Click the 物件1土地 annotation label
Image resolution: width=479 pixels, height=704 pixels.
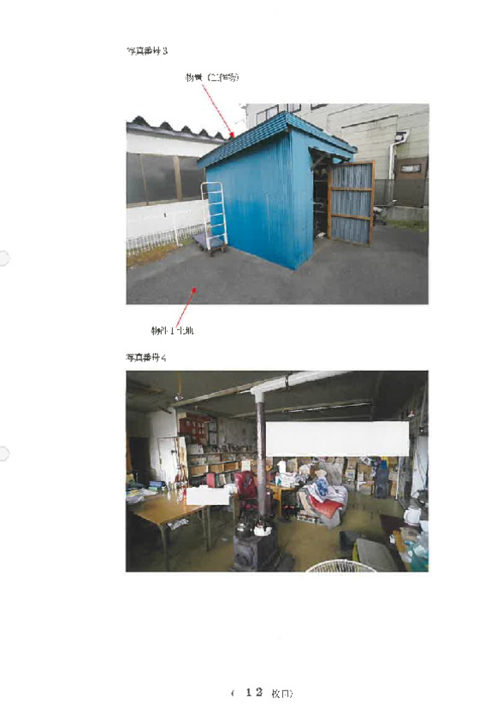click(x=172, y=331)
